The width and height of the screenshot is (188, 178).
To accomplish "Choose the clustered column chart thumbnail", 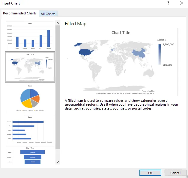I will [30, 36].
